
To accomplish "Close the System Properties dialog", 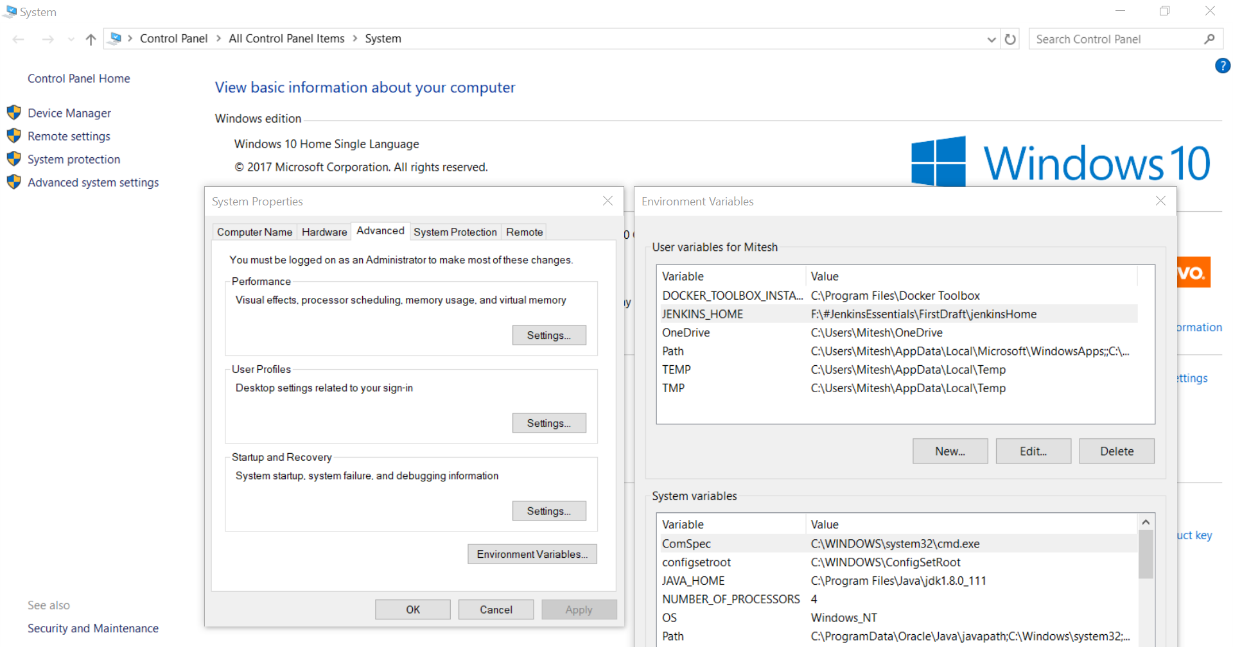I will (608, 201).
